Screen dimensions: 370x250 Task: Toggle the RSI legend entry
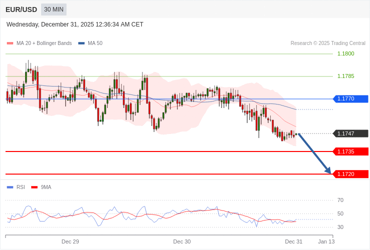pos(16,187)
